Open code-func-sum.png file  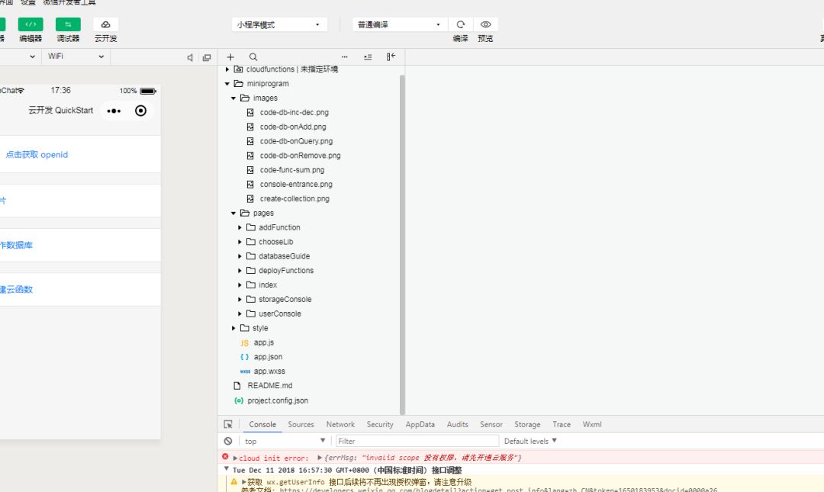click(x=291, y=170)
